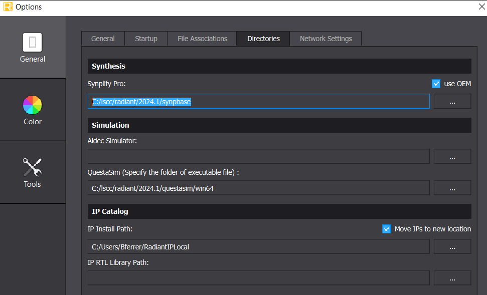
Task: Close the Options dialog window
Action: click(x=481, y=7)
